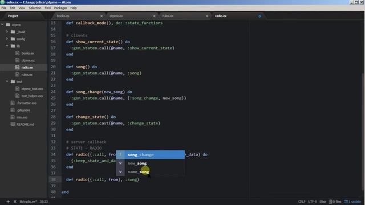Open the File menu
This screenshot has height=205, width=365.
coord(4,8)
